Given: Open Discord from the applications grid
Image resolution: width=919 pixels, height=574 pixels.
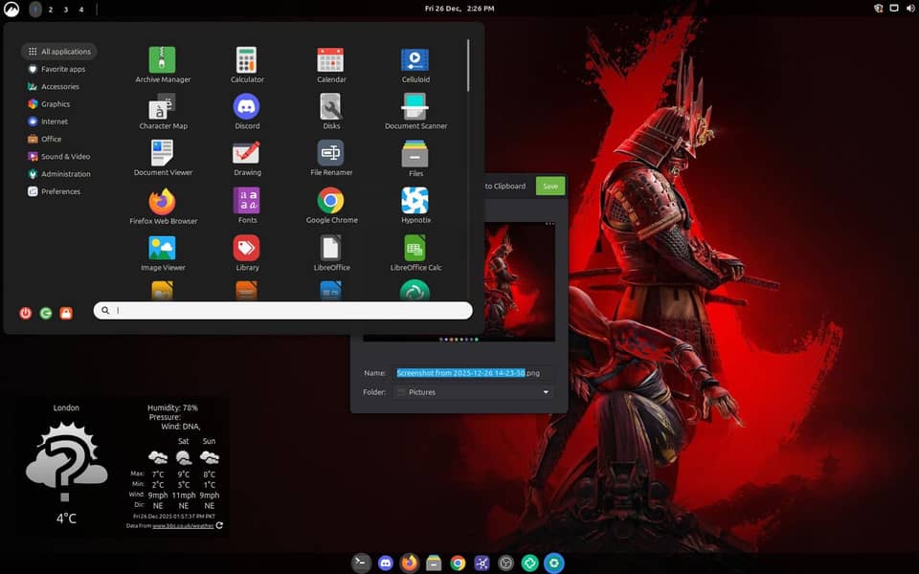Looking at the screenshot, I should (247, 107).
